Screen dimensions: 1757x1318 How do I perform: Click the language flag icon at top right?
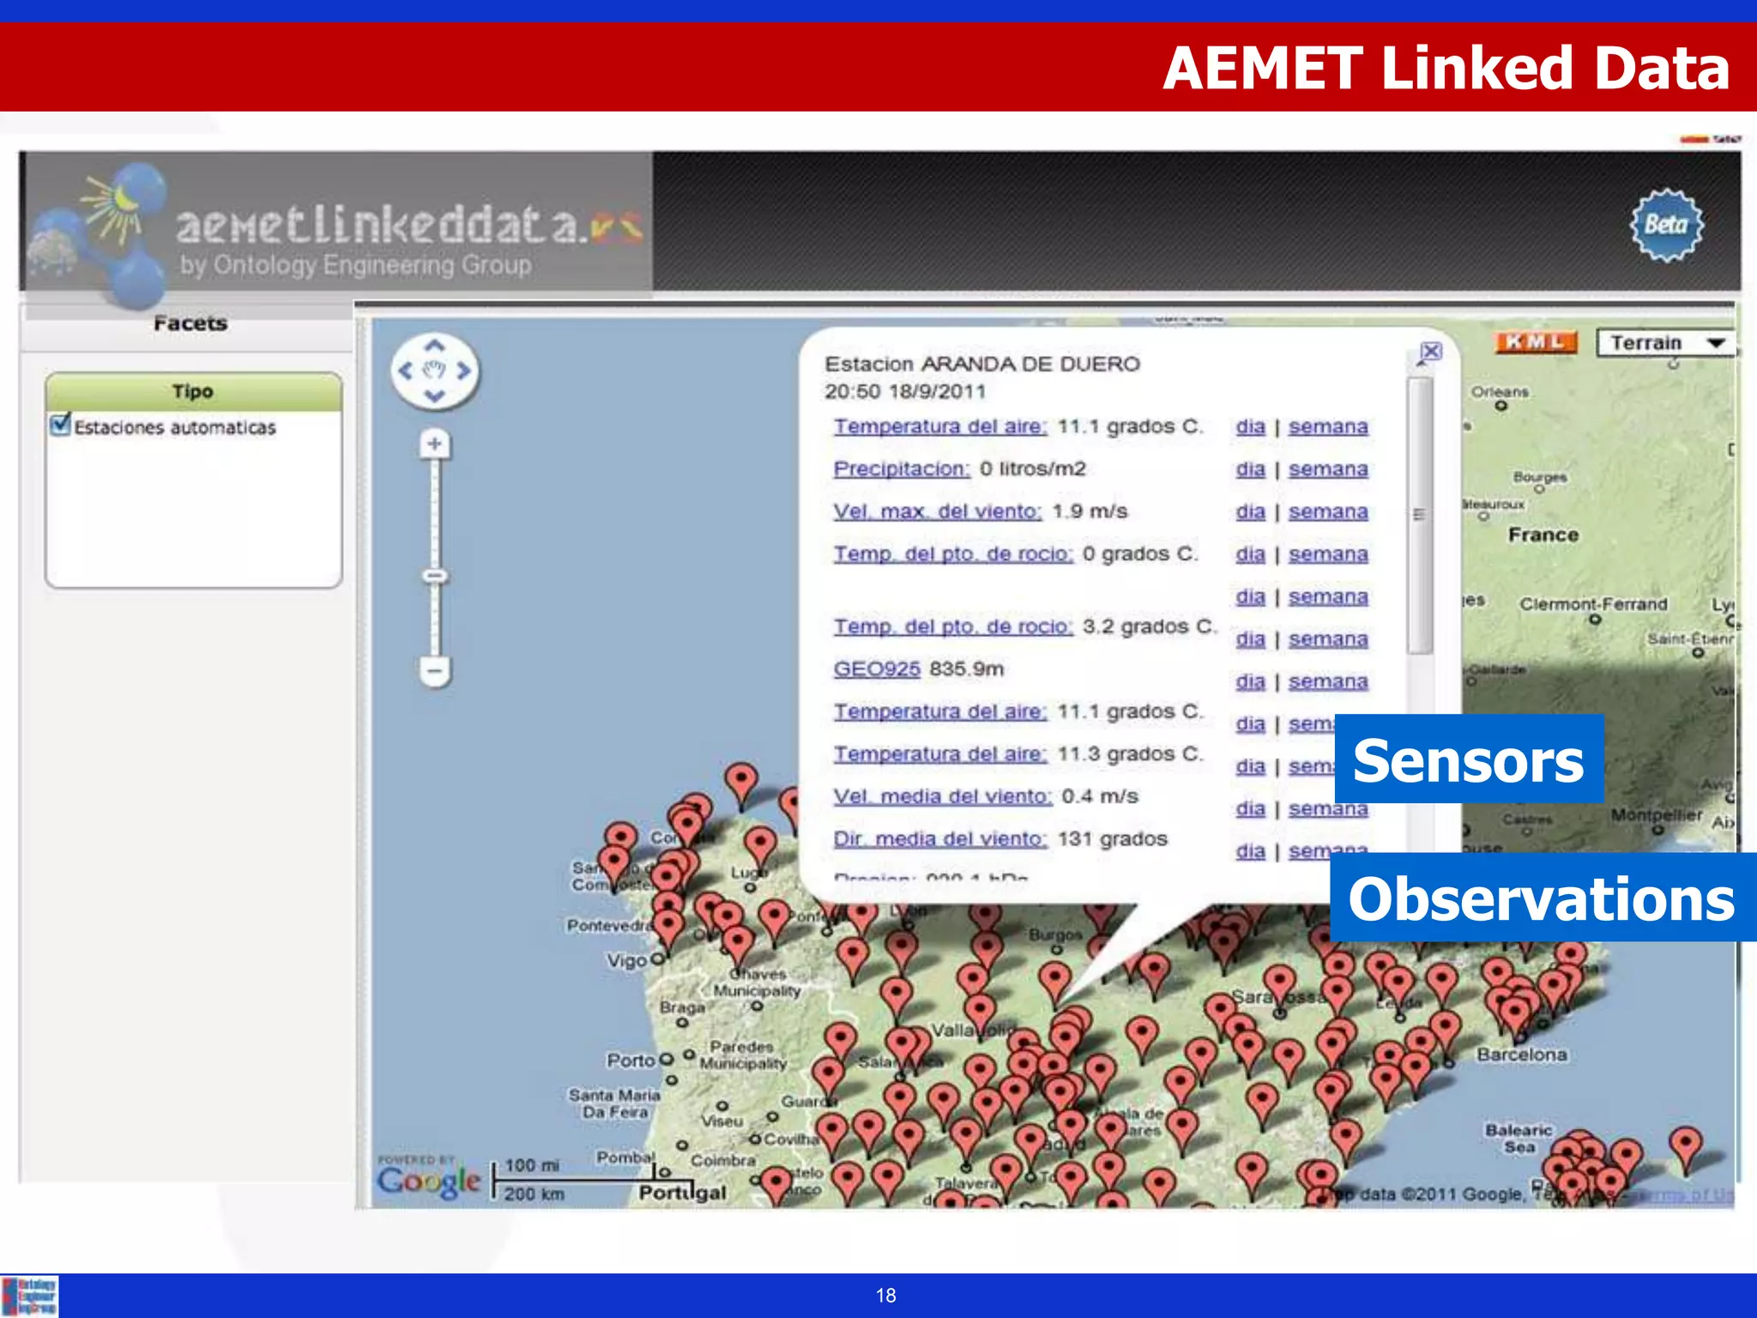click(1694, 139)
